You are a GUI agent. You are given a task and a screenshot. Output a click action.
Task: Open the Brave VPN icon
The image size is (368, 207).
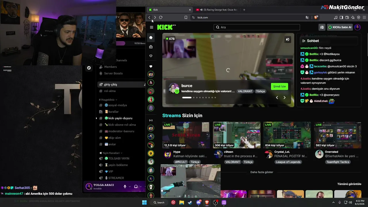359,18
